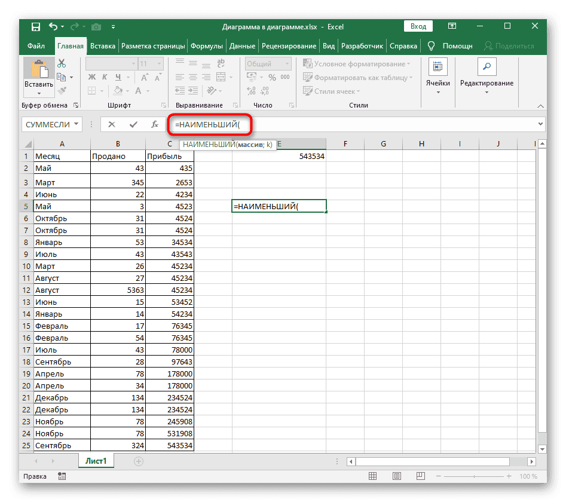Confirm formula with the checkmark icon
This screenshot has height=502, width=566.
pyautogui.click(x=133, y=124)
